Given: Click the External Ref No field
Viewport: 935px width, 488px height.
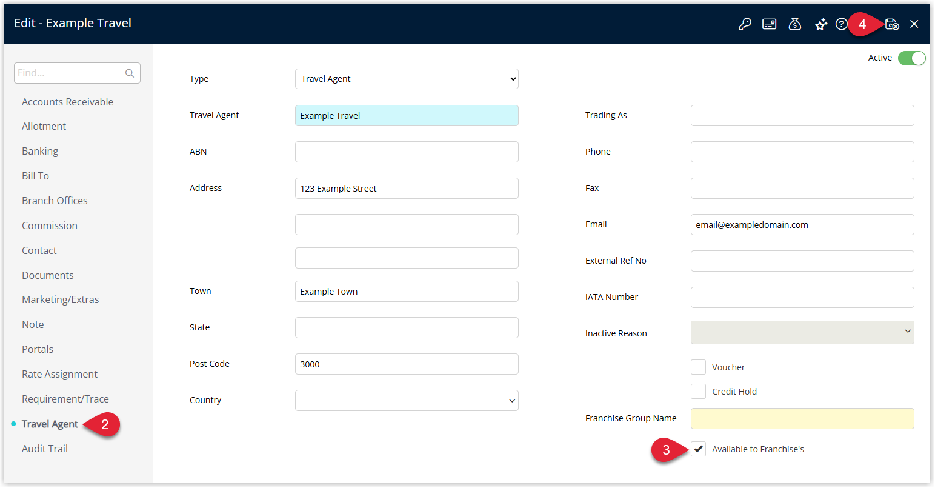Looking at the screenshot, I should pyautogui.click(x=802, y=261).
